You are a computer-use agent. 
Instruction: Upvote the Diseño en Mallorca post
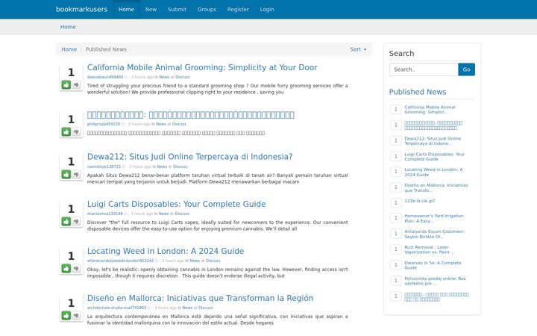66,315
